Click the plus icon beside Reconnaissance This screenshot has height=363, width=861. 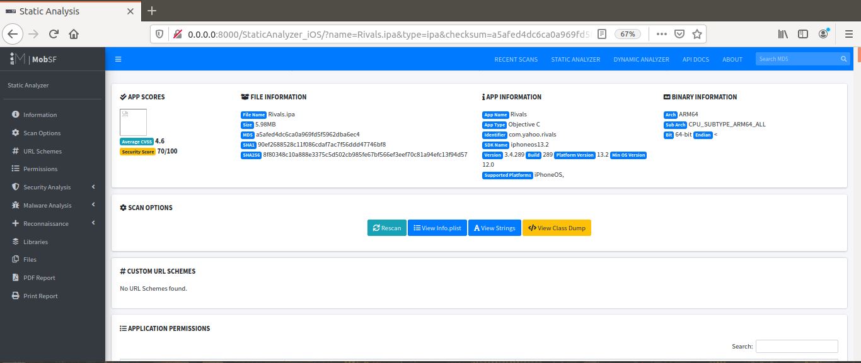point(16,223)
